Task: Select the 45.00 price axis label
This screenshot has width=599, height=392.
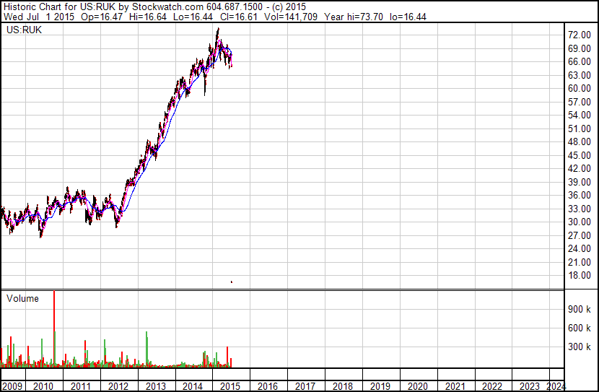Action: [580, 155]
